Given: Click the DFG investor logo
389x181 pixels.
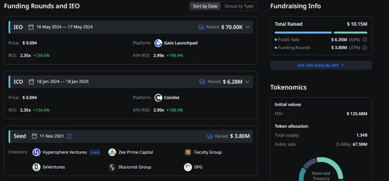Looking at the screenshot, I should 188,167.
